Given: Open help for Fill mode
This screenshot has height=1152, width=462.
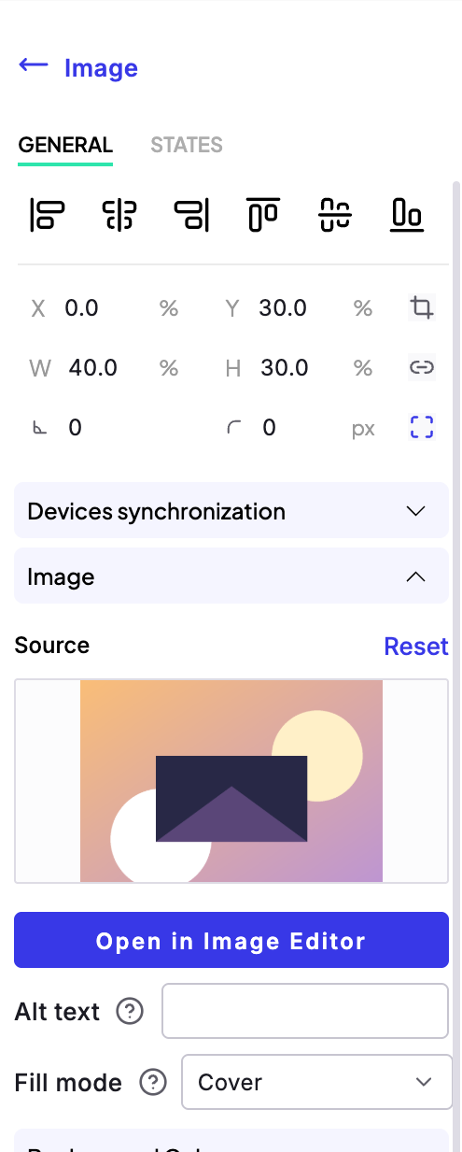Looking at the screenshot, I should (152, 1082).
